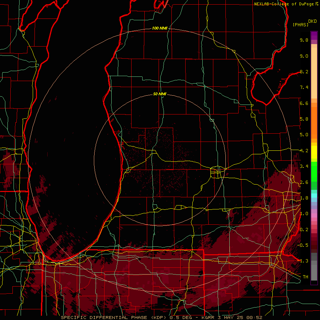Click the 5.8 value on the scale
This screenshot has width=320, height=320.
304,119
